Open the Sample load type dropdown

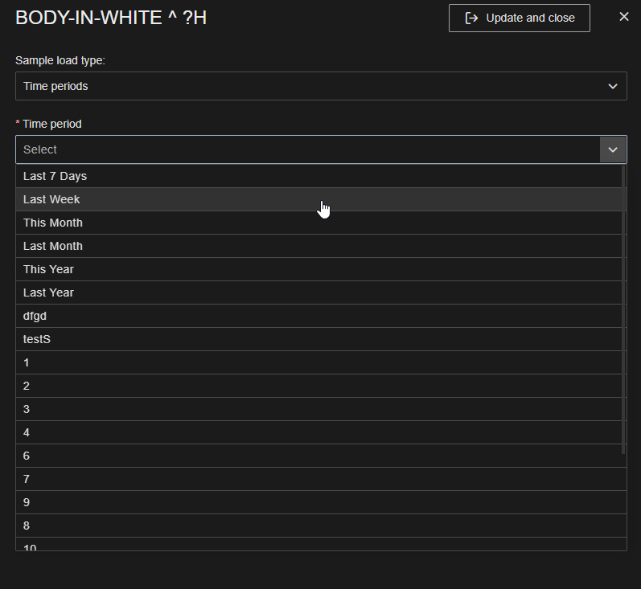coord(320,86)
